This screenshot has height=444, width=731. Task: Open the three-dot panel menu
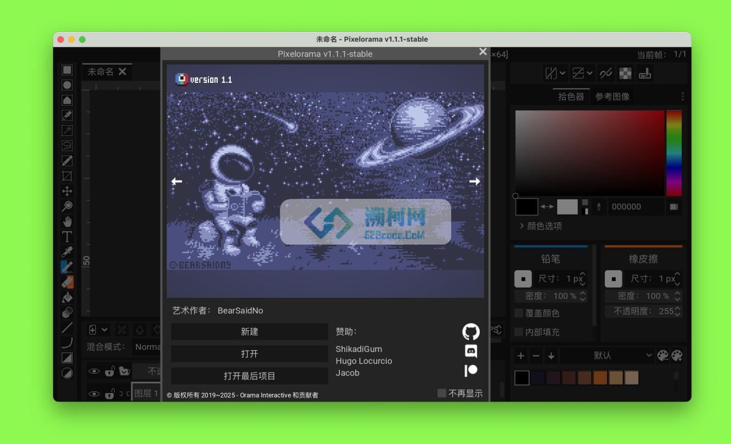682,97
